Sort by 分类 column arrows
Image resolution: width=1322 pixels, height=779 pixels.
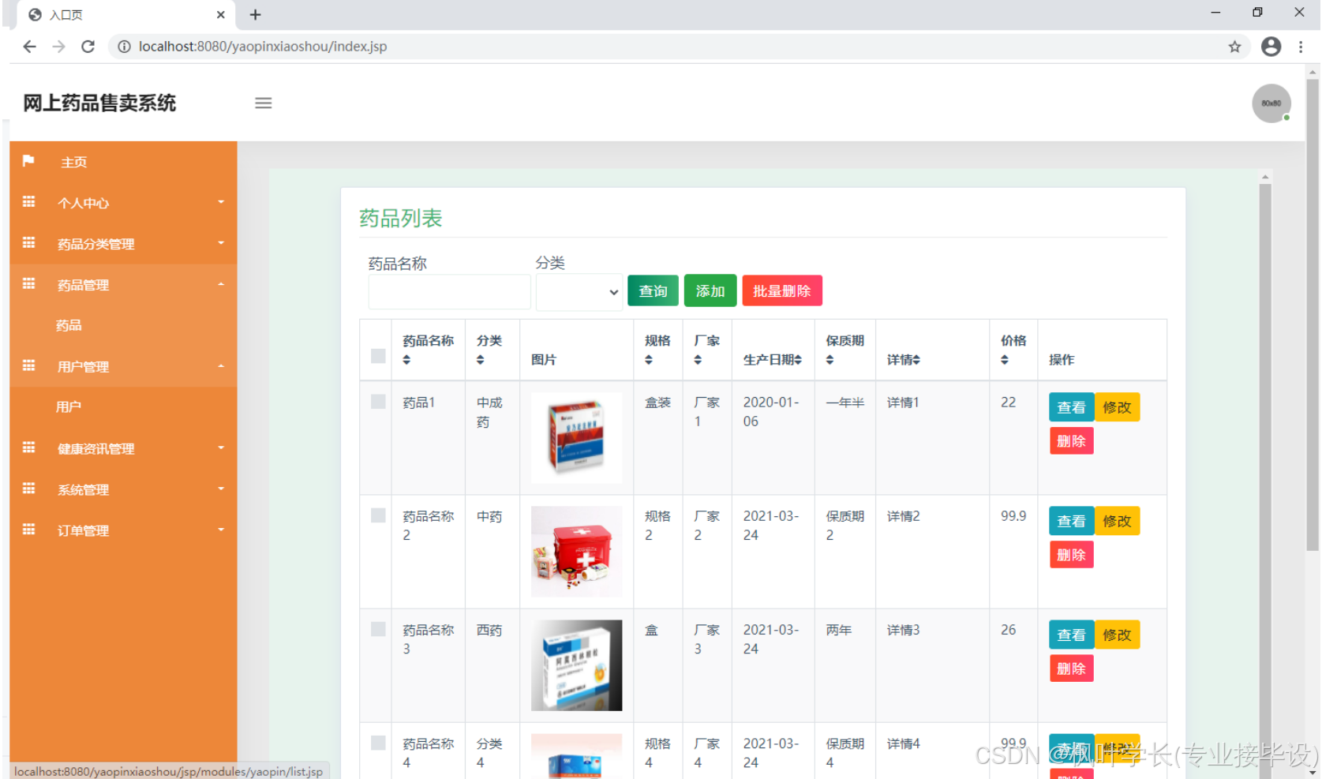tap(480, 360)
